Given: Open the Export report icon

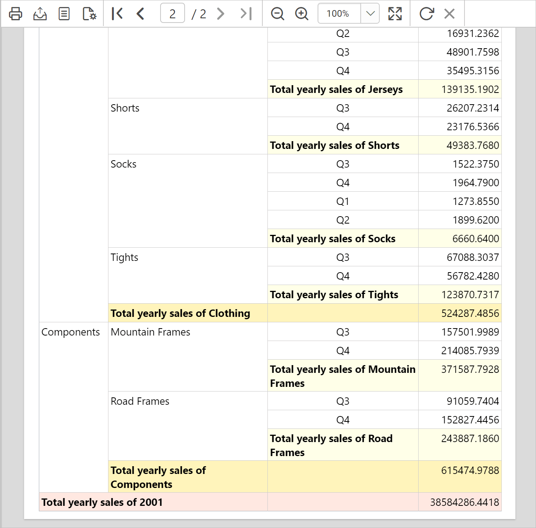Looking at the screenshot, I should click(40, 14).
